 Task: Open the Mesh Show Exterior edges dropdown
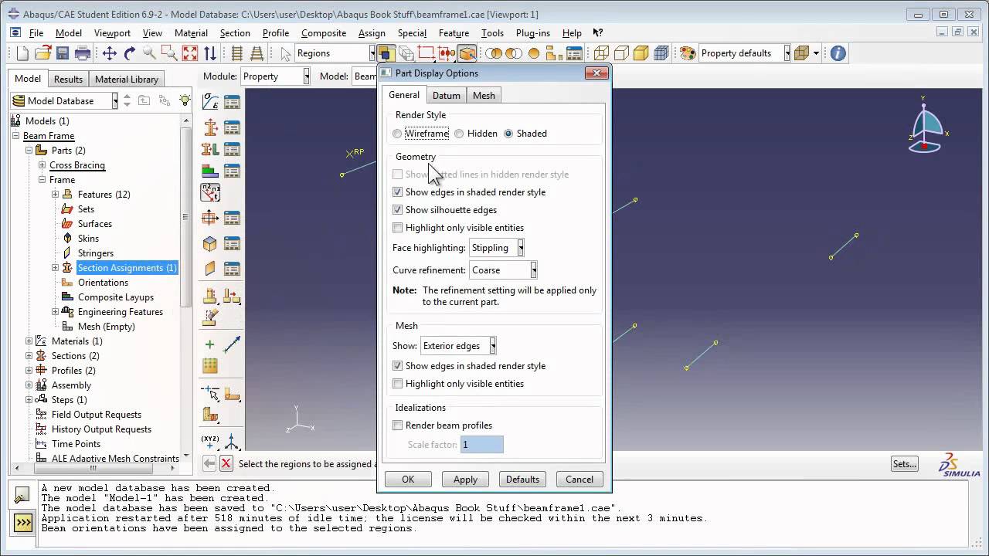[x=458, y=346]
